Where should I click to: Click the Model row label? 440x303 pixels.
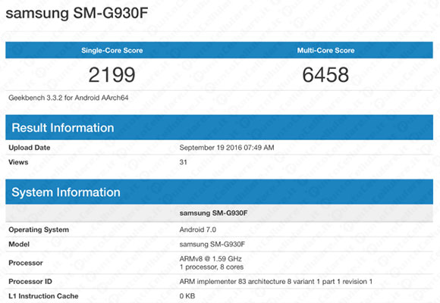pyautogui.click(x=19, y=244)
